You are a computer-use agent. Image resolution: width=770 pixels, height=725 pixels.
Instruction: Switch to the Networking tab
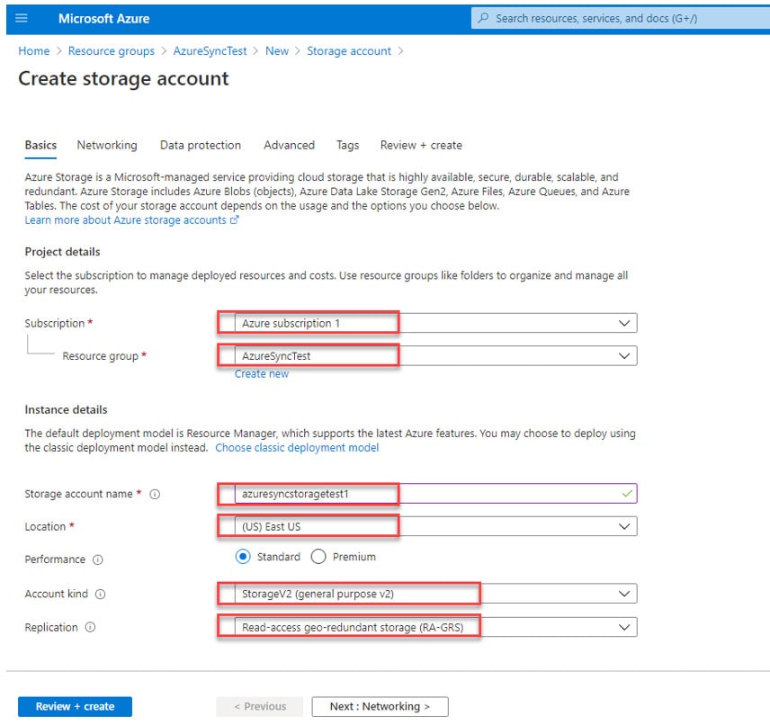pyautogui.click(x=107, y=146)
